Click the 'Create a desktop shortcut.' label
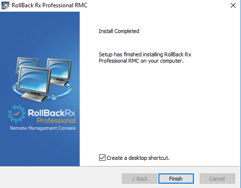This screenshot has height=188, width=241. point(138,158)
